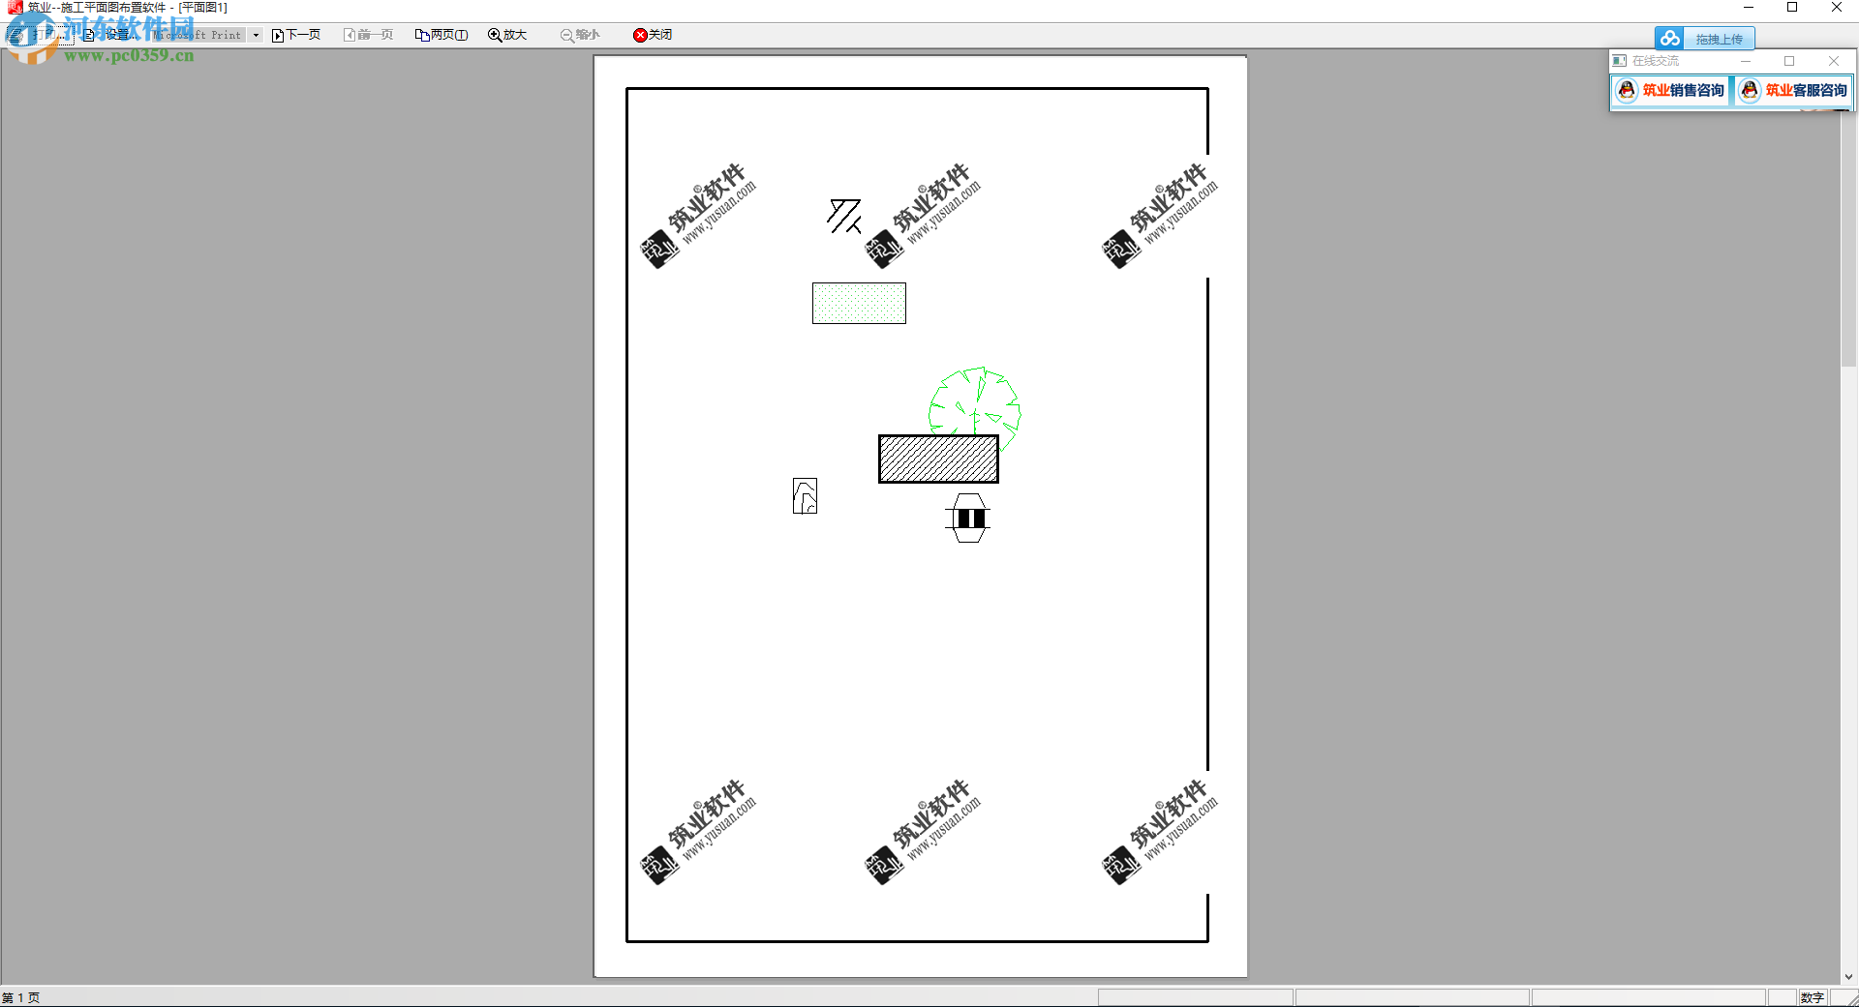Click the diagonal-lines symbol near page top
The image size is (1859, 1007).
coord(844,216)
